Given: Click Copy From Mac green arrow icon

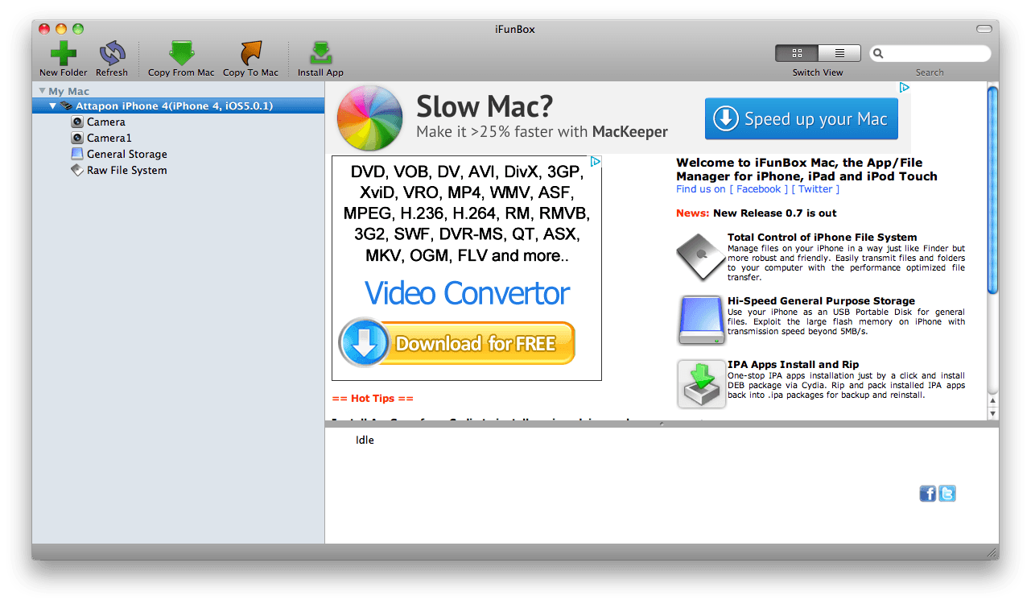Looking at the screenshot, I should [182, 53].
